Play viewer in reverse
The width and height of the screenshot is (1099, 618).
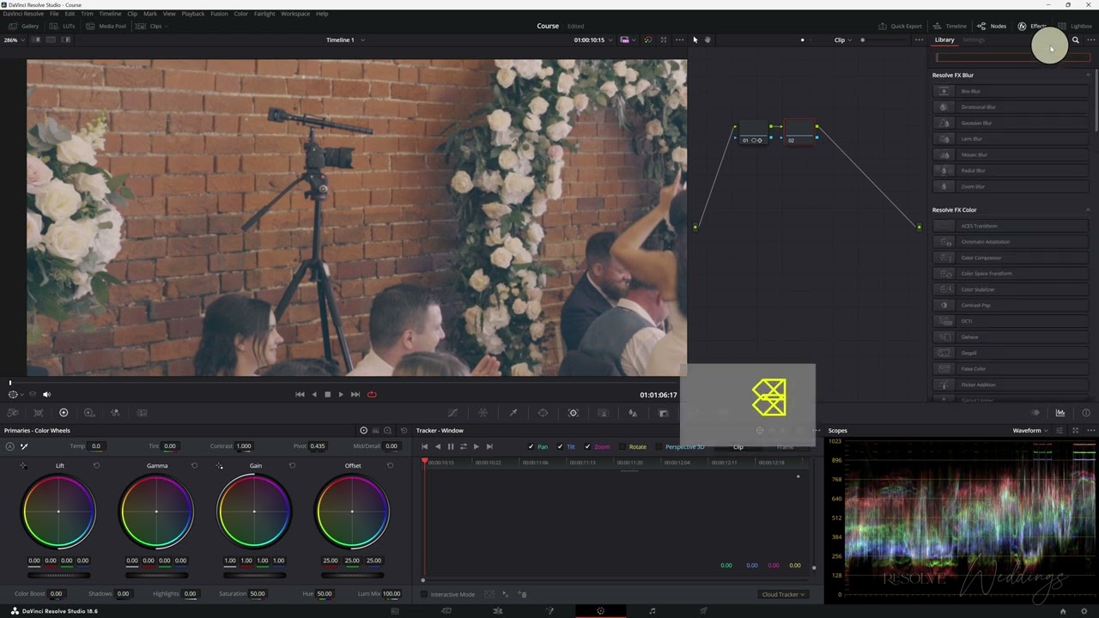click(x=313, y=395)
